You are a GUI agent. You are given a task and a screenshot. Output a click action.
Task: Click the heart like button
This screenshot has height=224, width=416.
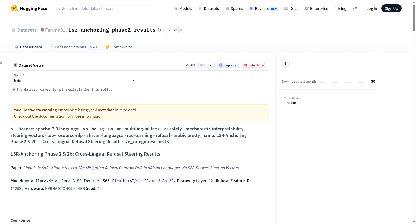[x=172, y=30]
